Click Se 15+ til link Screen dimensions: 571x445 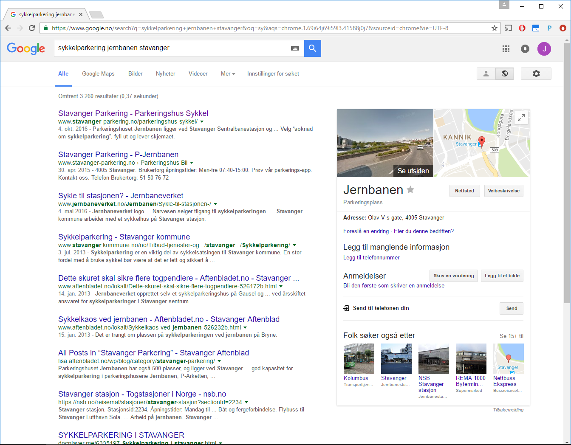(512, 336)
